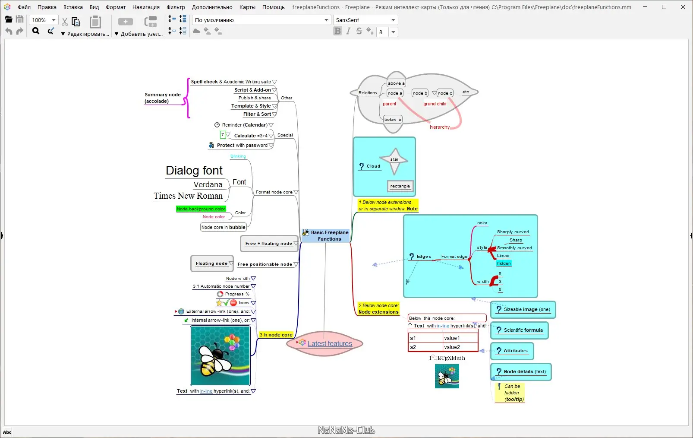This screenshot has width=693, height=438.
Task: Toggle italic formatting button
Action: point(348,31)
